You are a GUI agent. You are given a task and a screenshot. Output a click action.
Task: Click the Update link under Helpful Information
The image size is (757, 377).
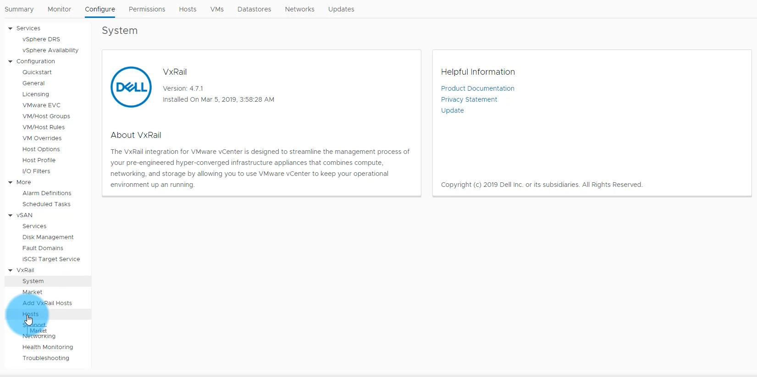452,110
